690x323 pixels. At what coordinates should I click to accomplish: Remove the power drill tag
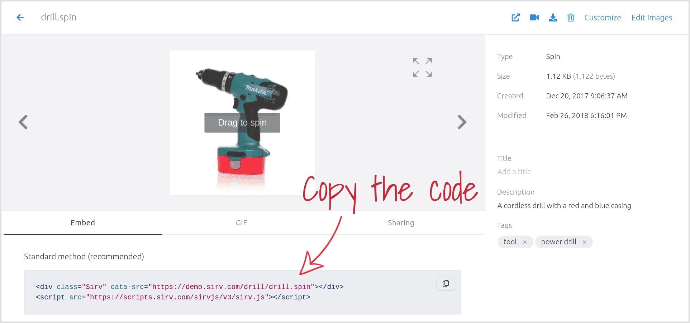pos(585,242)
